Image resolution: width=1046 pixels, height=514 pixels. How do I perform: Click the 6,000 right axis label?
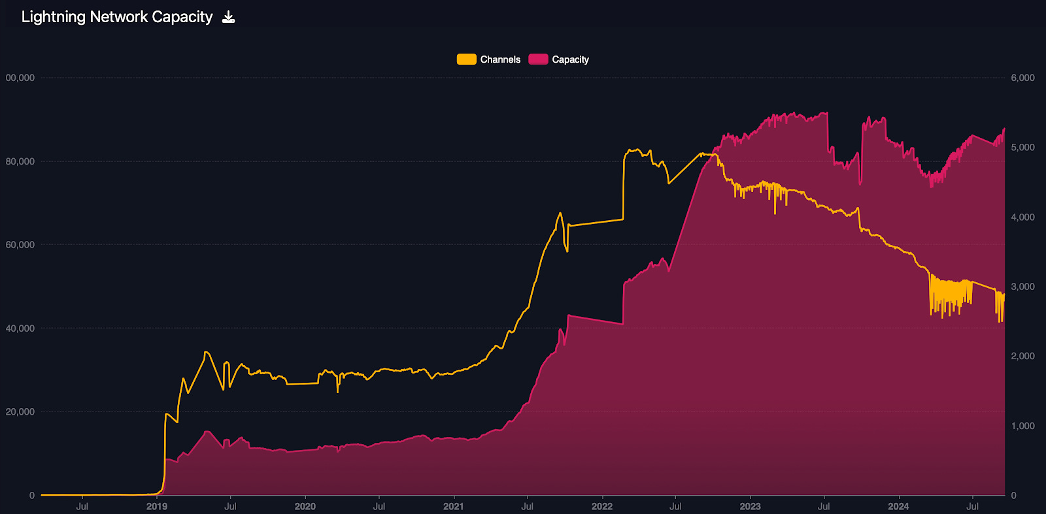tap(1023, 78)
